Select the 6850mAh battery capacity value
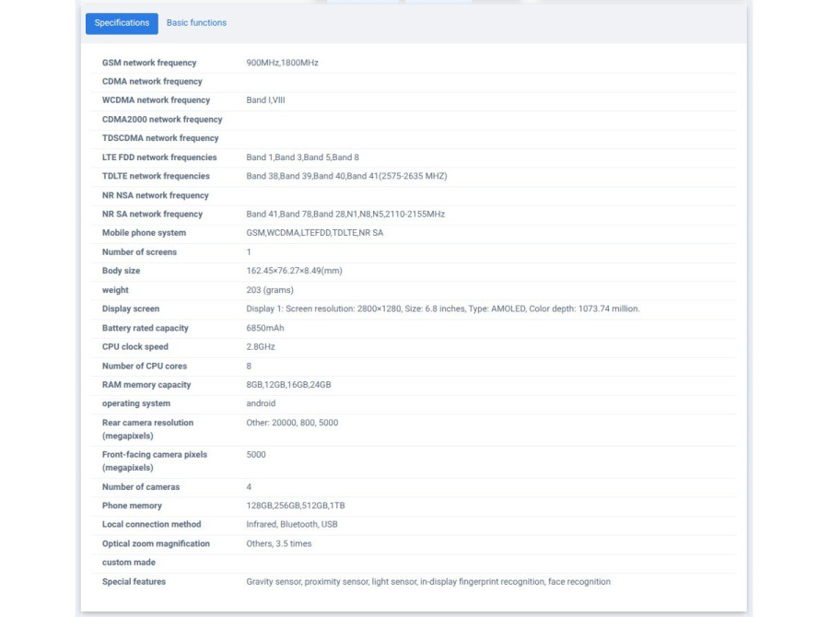 tap(265, 328)
